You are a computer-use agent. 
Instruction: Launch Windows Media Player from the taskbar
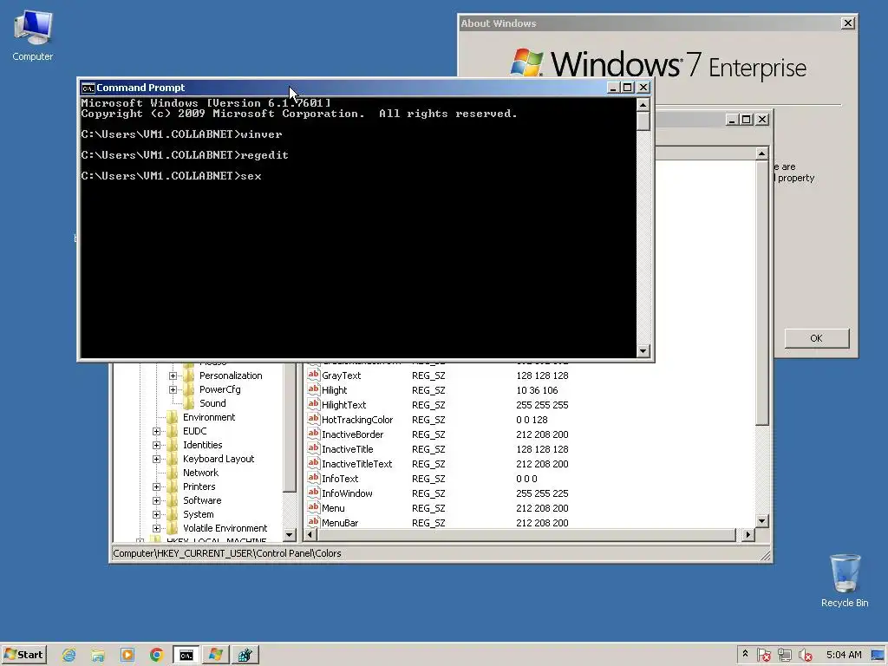(x=127, y=656)
